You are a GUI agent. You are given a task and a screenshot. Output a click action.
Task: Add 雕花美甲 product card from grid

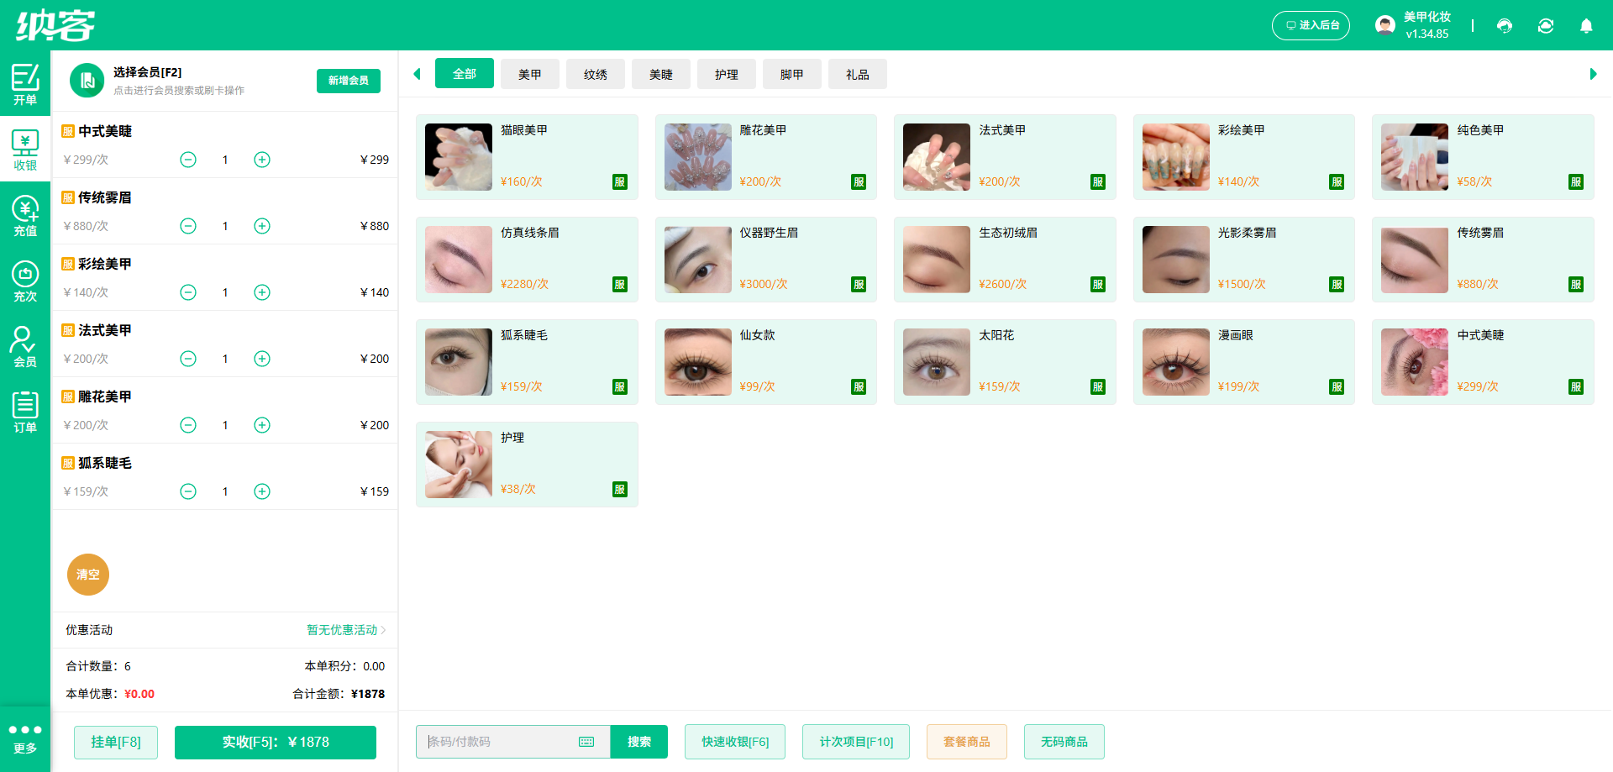766,157
